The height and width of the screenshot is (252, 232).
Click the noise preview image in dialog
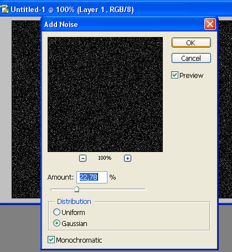[105, 95]
